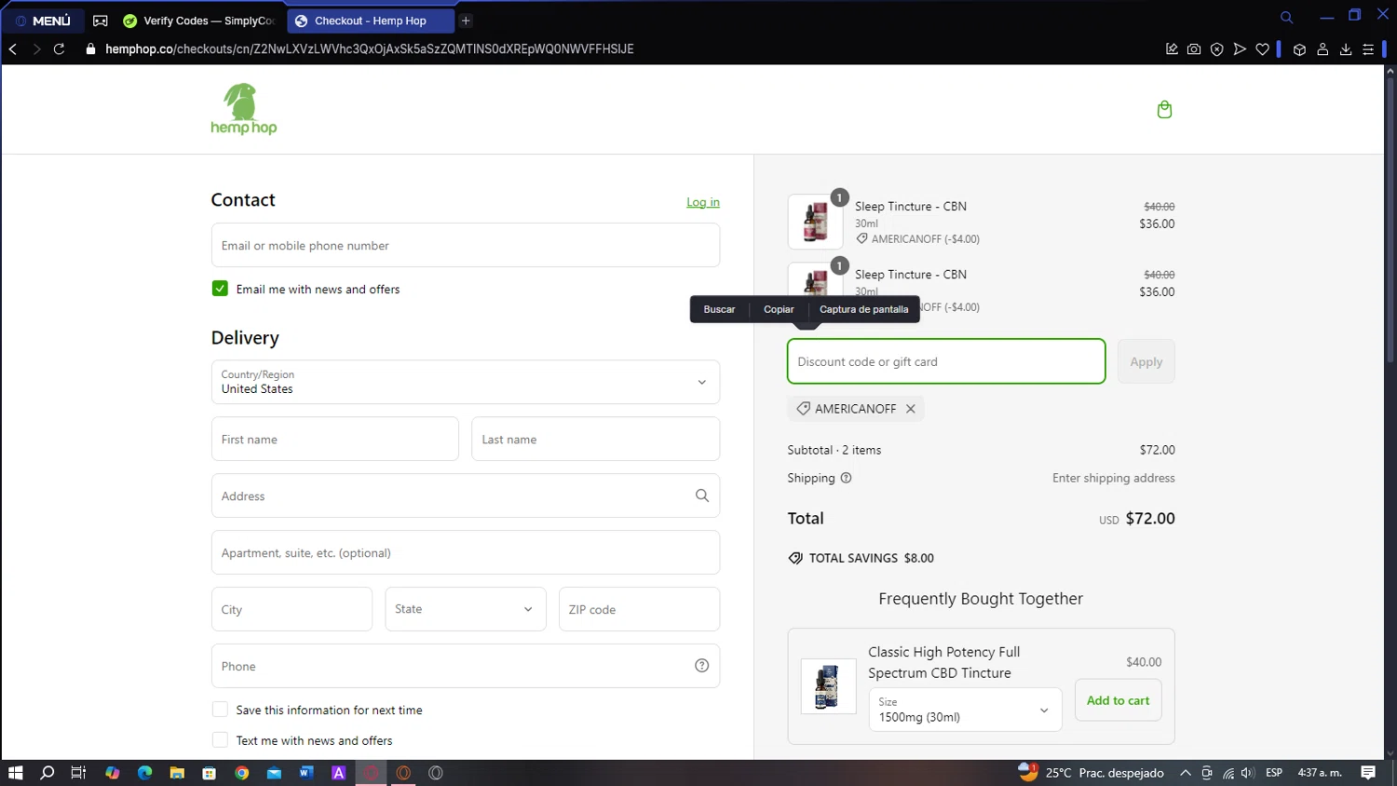The width and height of the screenshot is (1397, 786).
Task: Open the Size 1500mg (30ml) dropdown
Action: pos(965,710)
